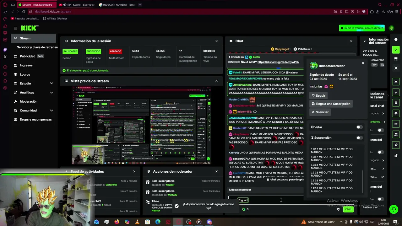Viewport: 402px width, 226px height.
Task: Open the chat settings gear icon
Action: coord(338,209)
